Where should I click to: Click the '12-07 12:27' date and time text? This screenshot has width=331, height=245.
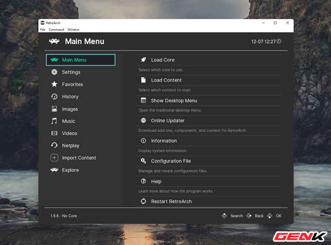(263, 41)
